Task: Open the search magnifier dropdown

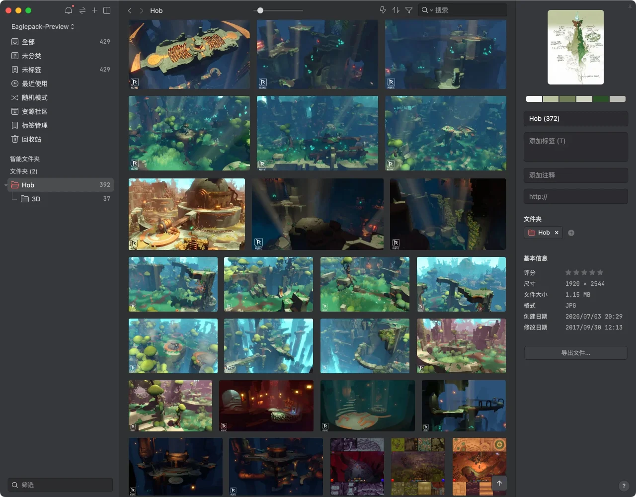Action: coord(427,10)
